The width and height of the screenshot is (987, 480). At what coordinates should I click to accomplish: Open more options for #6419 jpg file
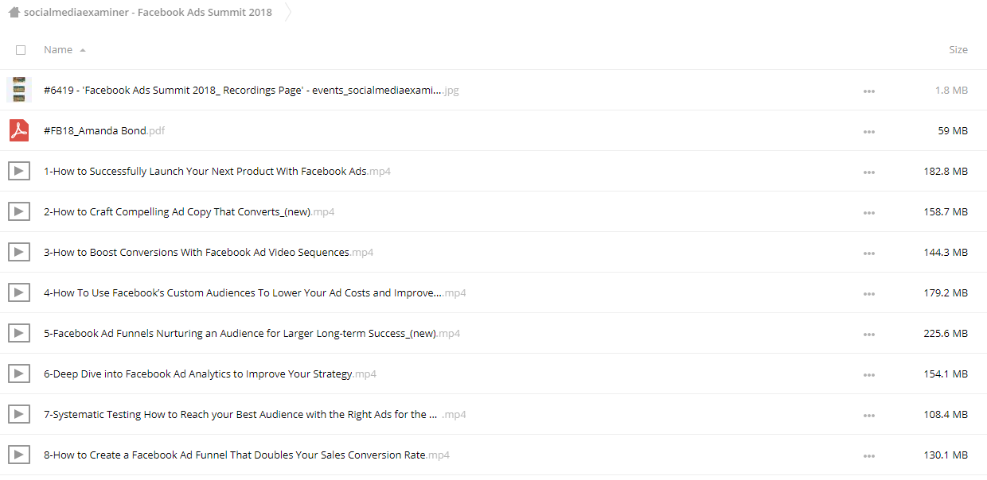[x=869, y=91]
